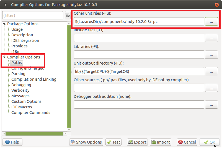Collapse the Compiler Options tree node
The height and width of the screenshot is (148, 222).
[4, 57]
